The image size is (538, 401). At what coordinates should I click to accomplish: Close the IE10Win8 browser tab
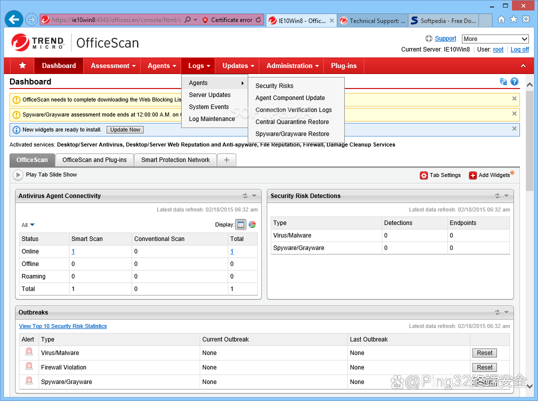pyautogui.click(x=332, y=20)
